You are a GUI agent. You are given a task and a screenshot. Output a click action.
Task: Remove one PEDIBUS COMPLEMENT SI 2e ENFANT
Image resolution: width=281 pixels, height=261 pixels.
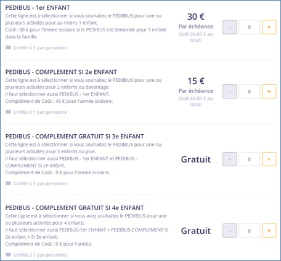click(230, 92)
